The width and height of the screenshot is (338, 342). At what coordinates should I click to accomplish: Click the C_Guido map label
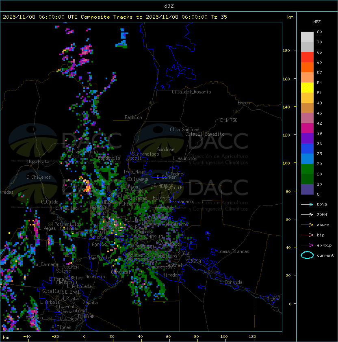(50, 202)
